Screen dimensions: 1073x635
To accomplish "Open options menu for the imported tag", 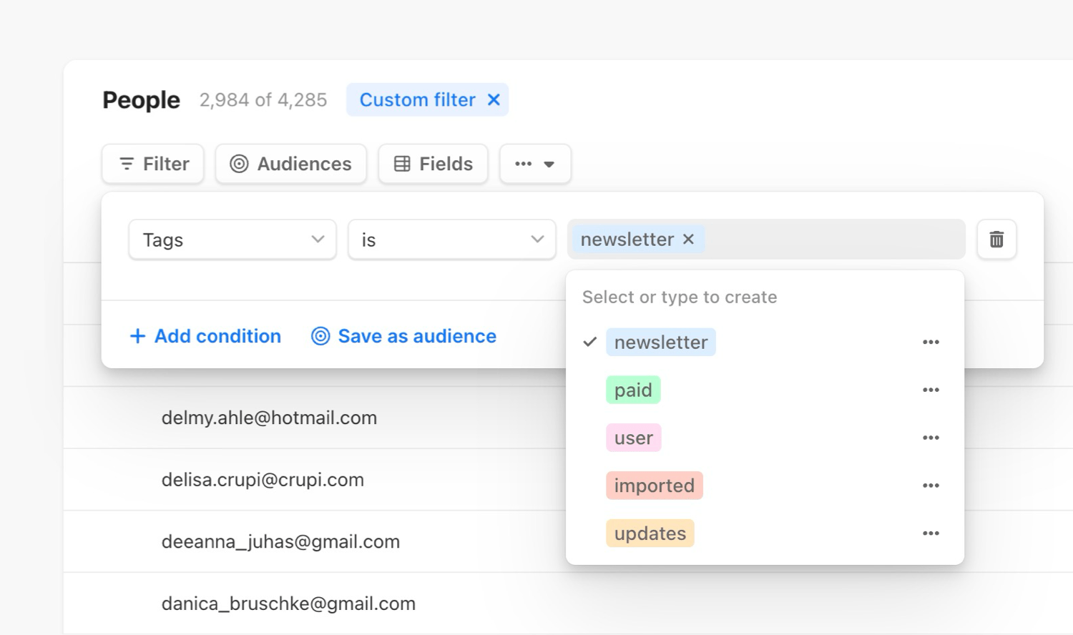I will 931,486.
